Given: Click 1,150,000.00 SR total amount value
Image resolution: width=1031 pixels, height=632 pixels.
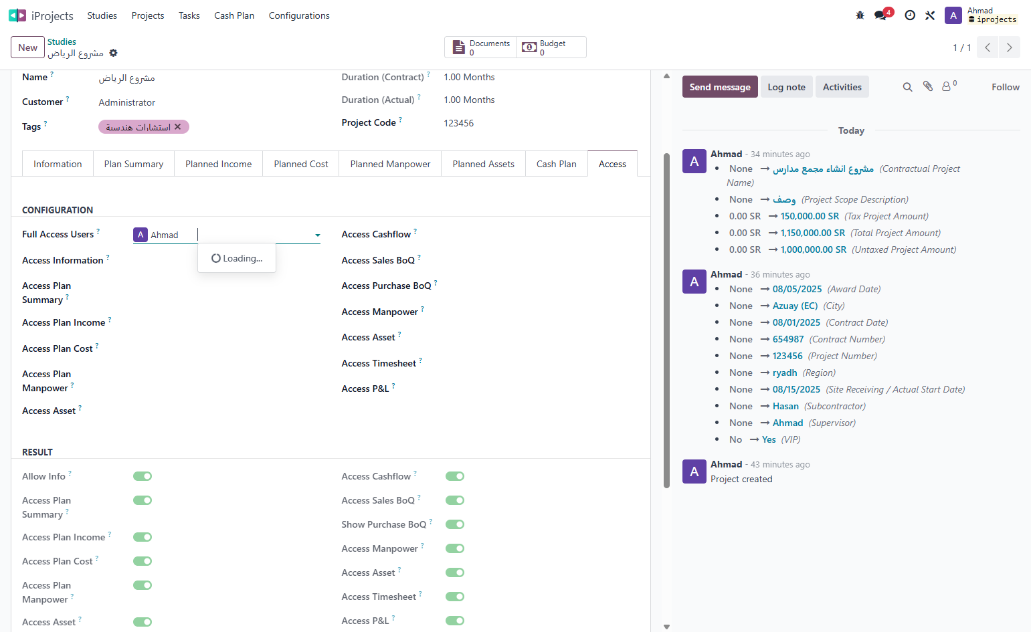Looking at the screenshot, I should coord(812,233).
